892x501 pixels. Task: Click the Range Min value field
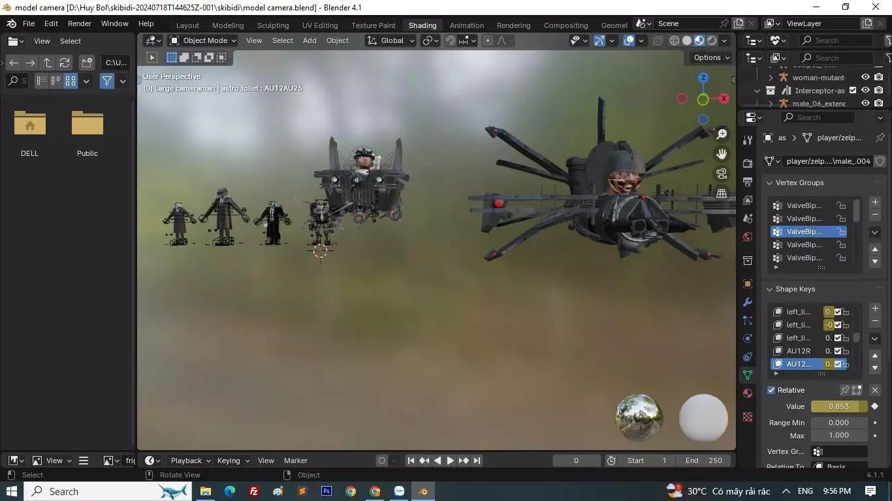(x=839, y=423)
